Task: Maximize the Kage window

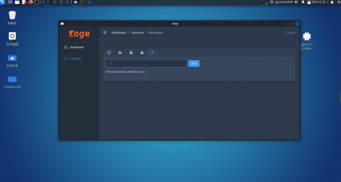Action: pos(292,24)
